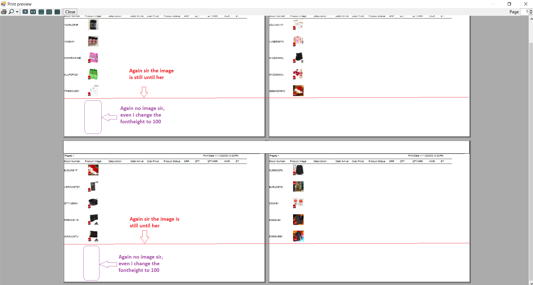This screenshot has width=533, height=285.
Task: Click stock number 608584-BB1
Action: click(276, 236)
